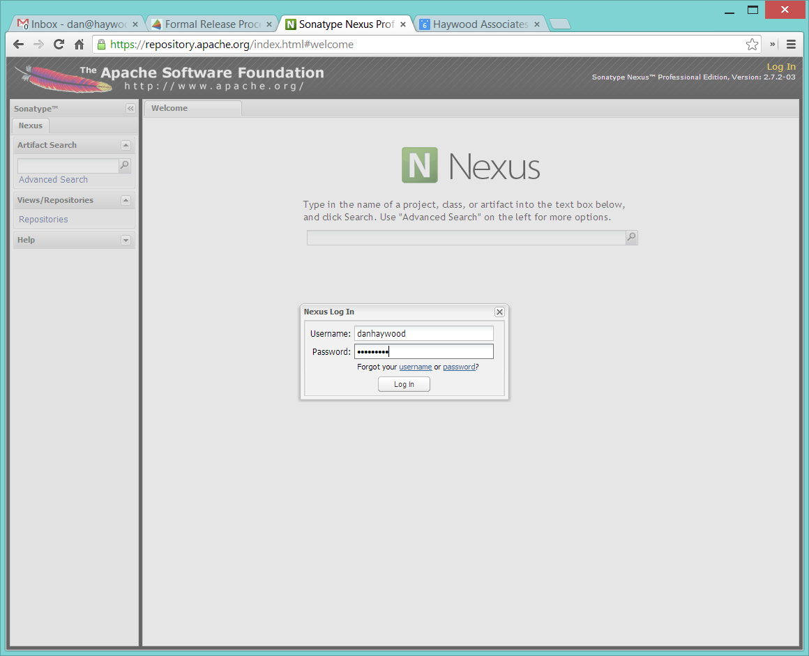Click the browser back arrow
Viewport: 809px width, 656px height.
point(19,45)
